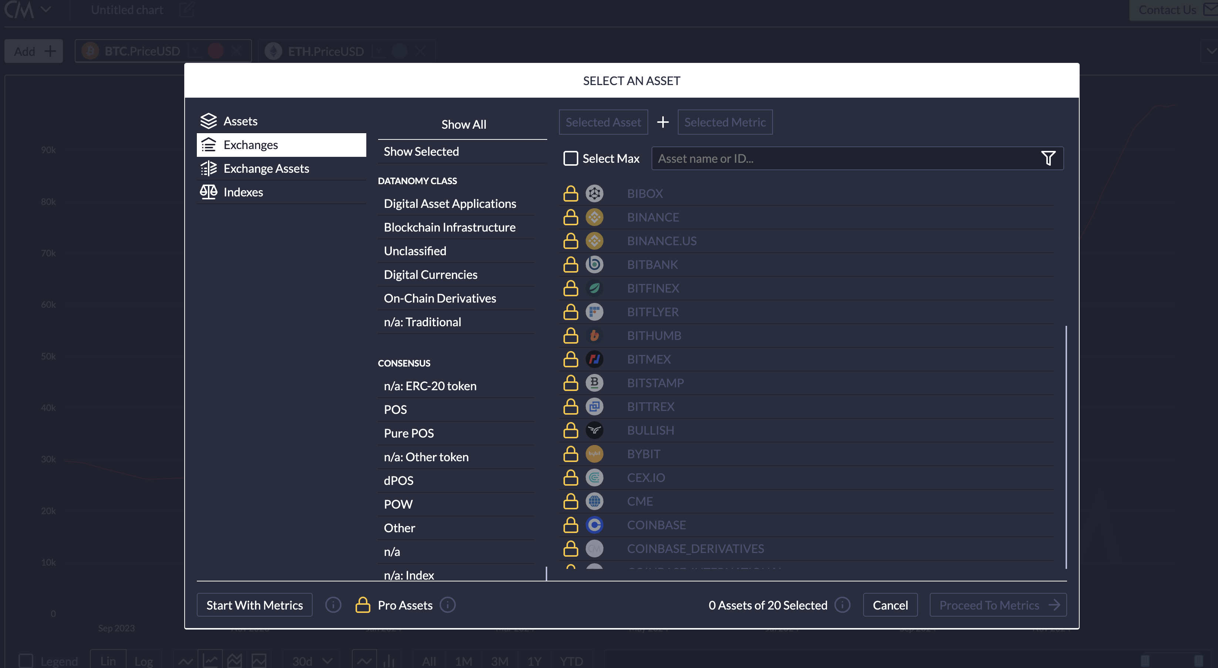Open the 30d interval dropdown
This screenshot has width=1218, height=668.
[313, 661]
